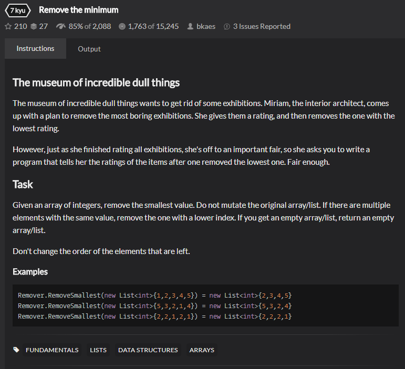Open the Output tab

click(x=89, y=49)
